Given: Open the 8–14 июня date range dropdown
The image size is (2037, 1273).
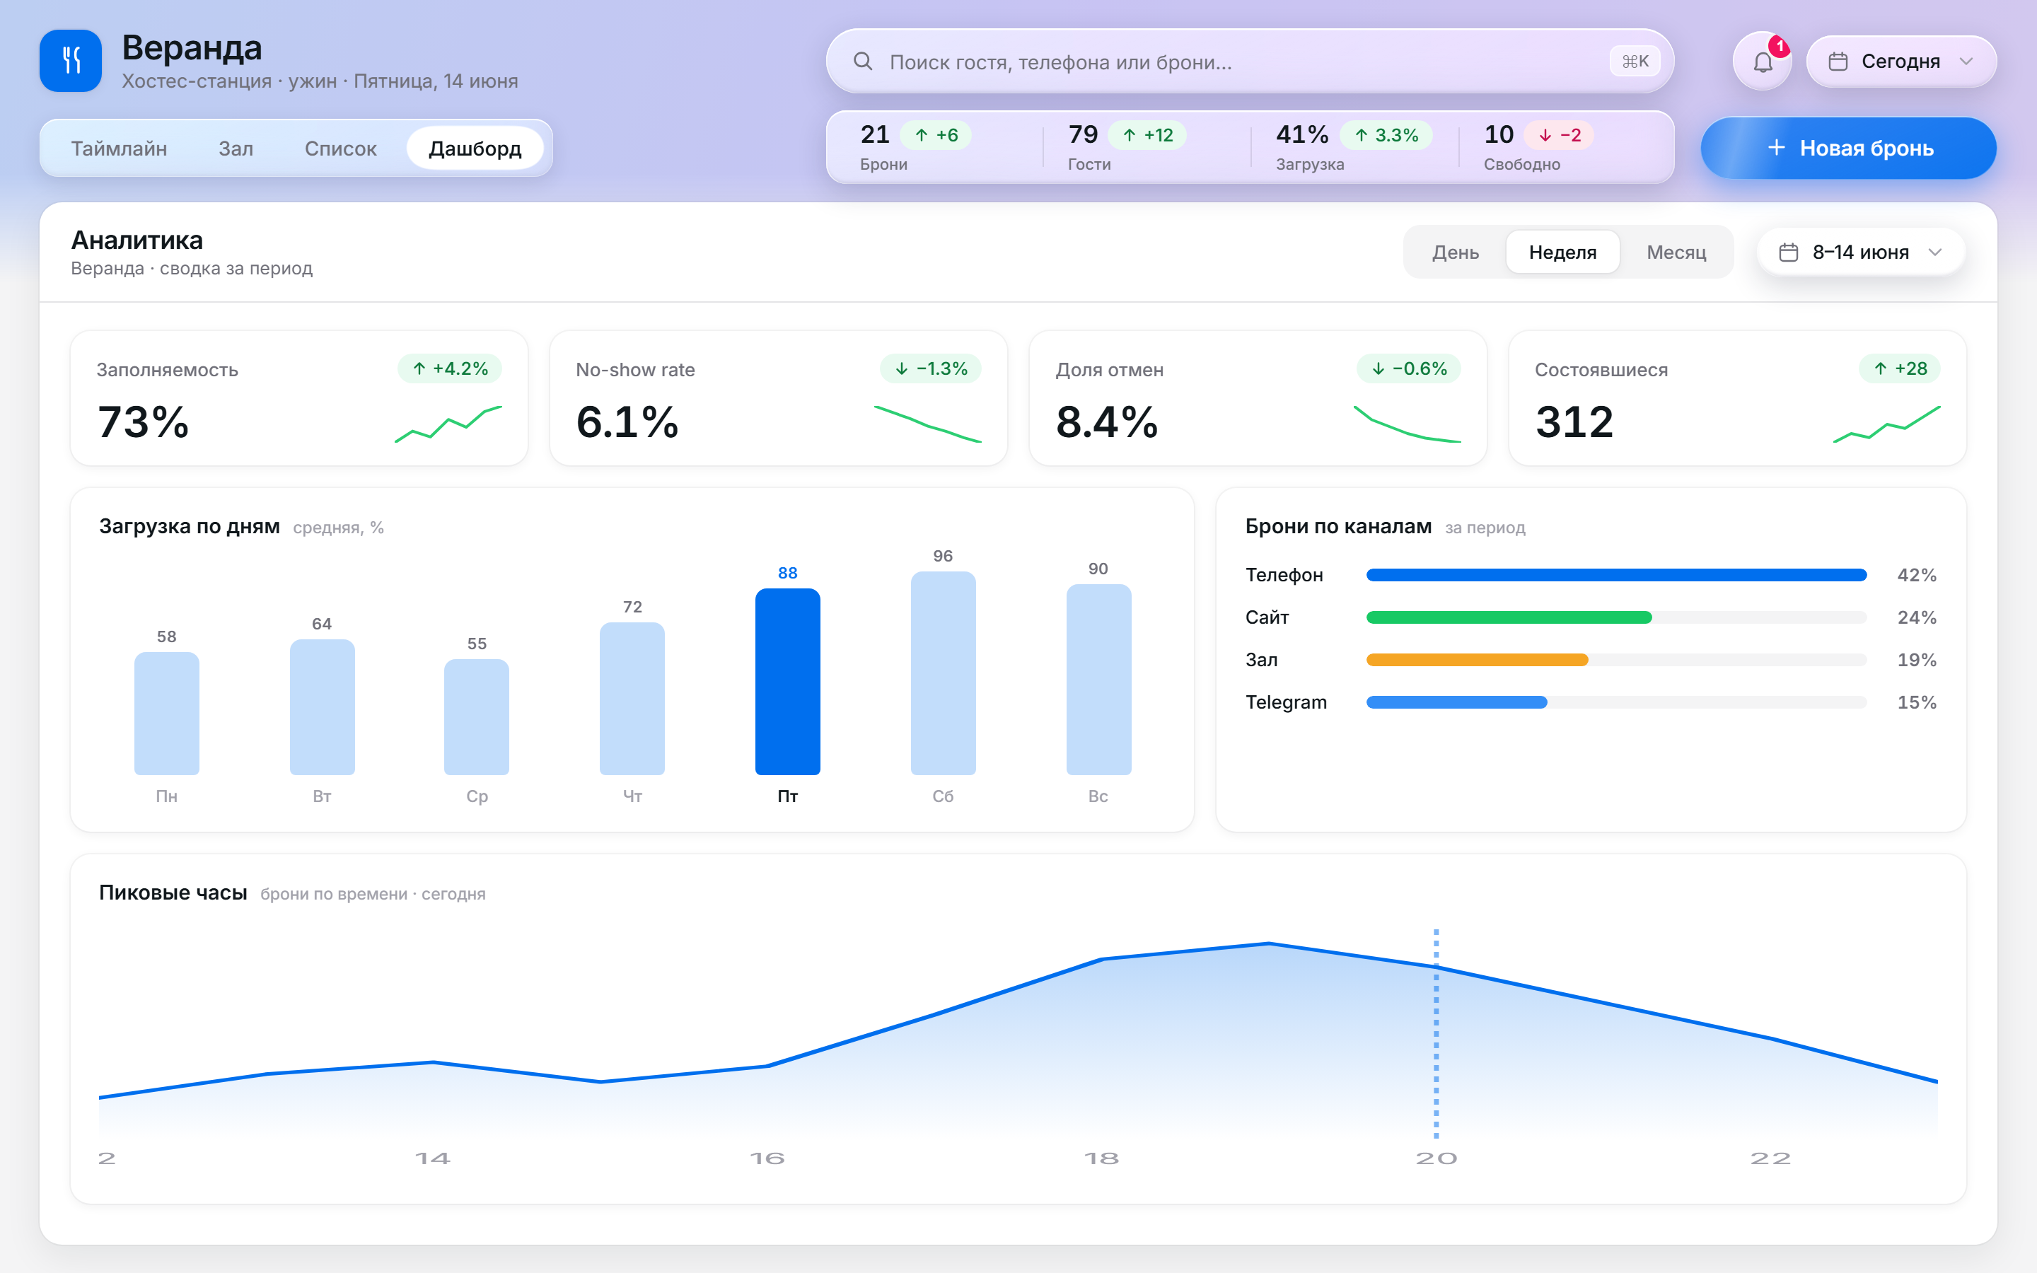Looking at the screenshot, I should tap(1861, 252).
